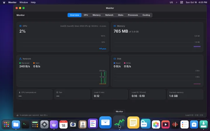Switch to the Cooling tab

point(146,15)
